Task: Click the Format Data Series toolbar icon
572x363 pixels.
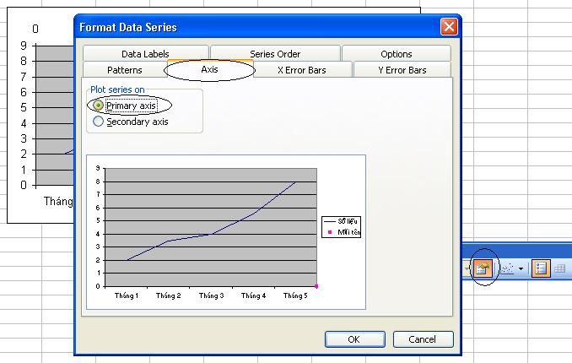Action: pos(483,268)
